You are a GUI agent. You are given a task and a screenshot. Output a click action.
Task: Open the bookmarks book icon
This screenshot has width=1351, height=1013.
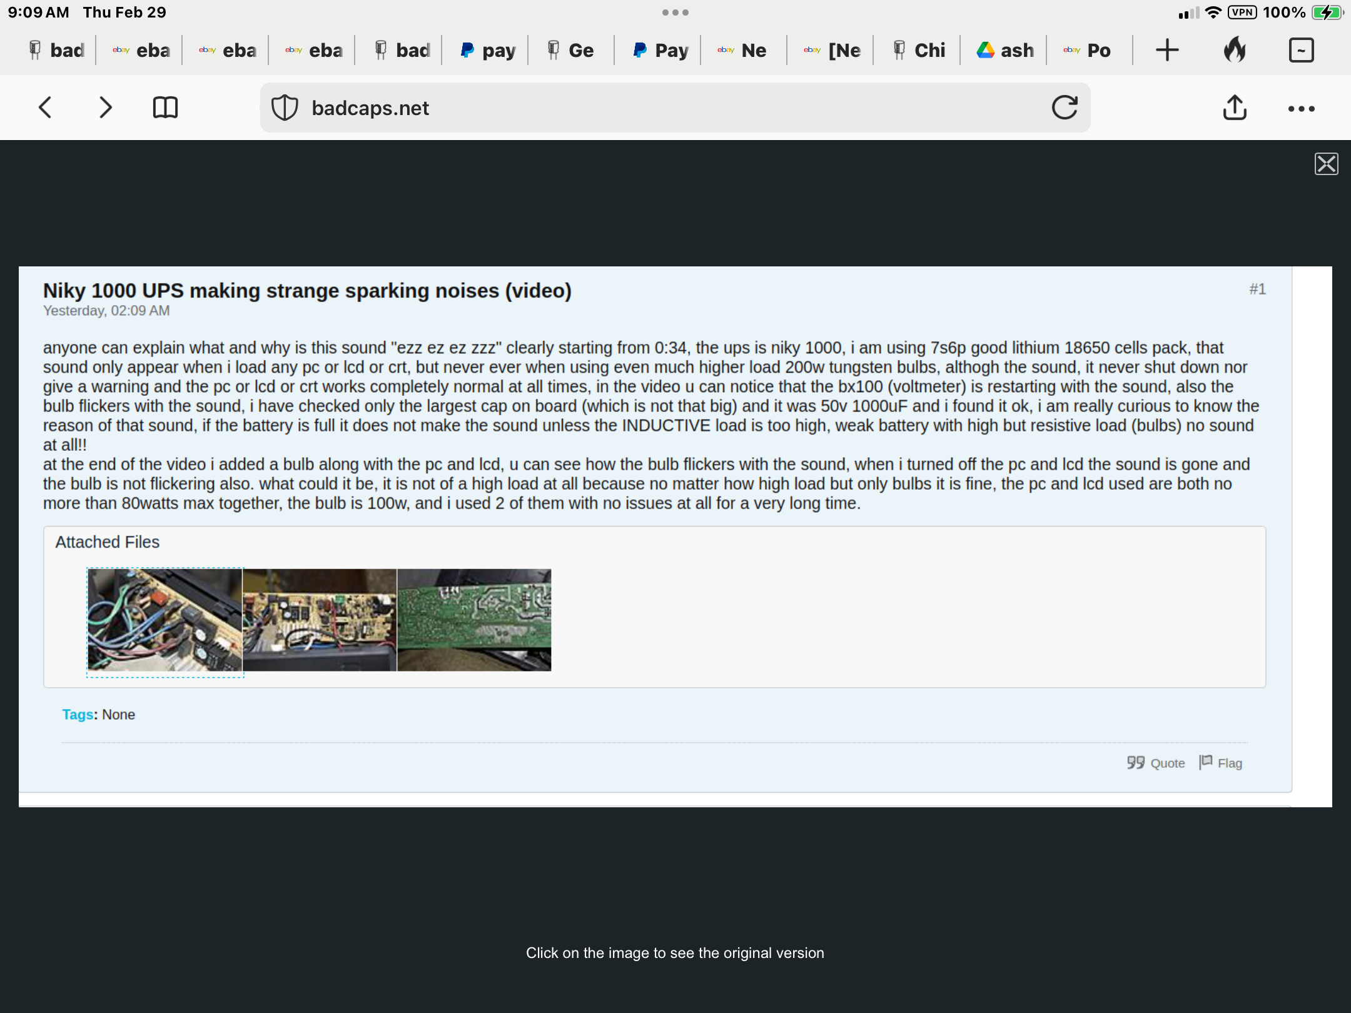165,108
